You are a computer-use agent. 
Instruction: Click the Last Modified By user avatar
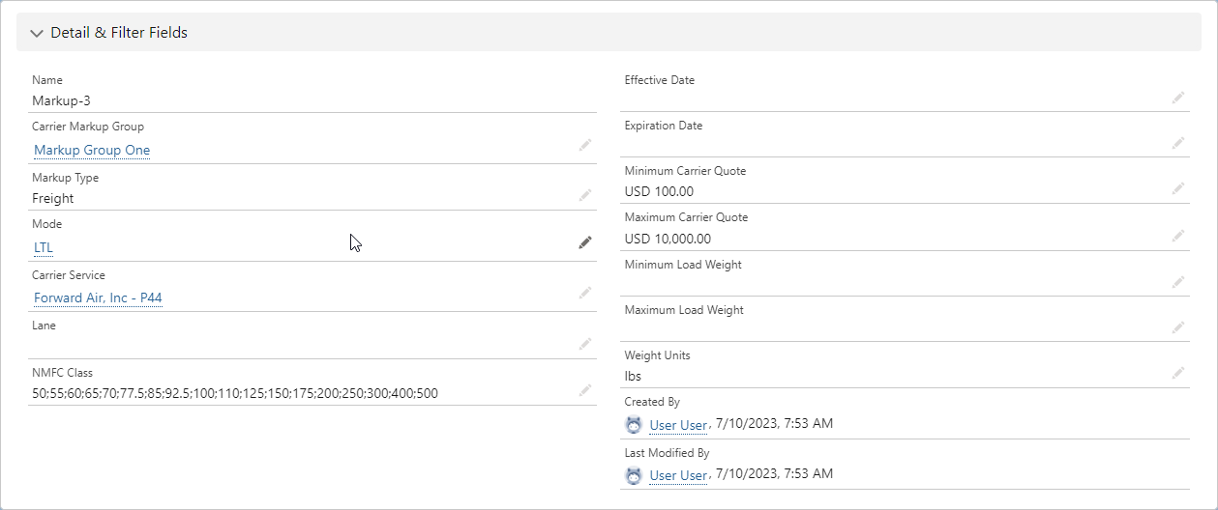pyautogui.click(x=634, y=475)
